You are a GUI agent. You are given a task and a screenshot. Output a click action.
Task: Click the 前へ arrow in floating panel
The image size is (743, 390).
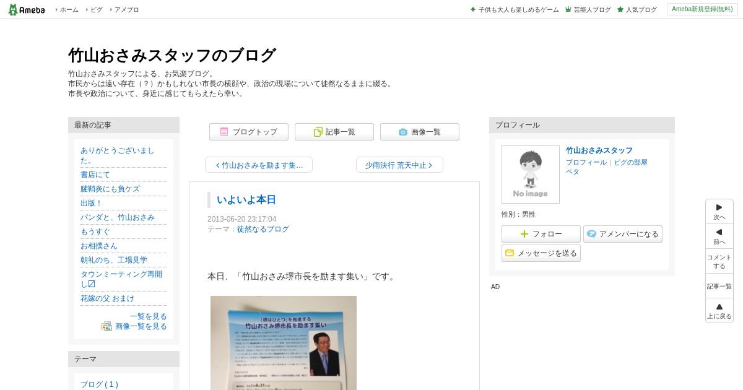click(719, 236)
